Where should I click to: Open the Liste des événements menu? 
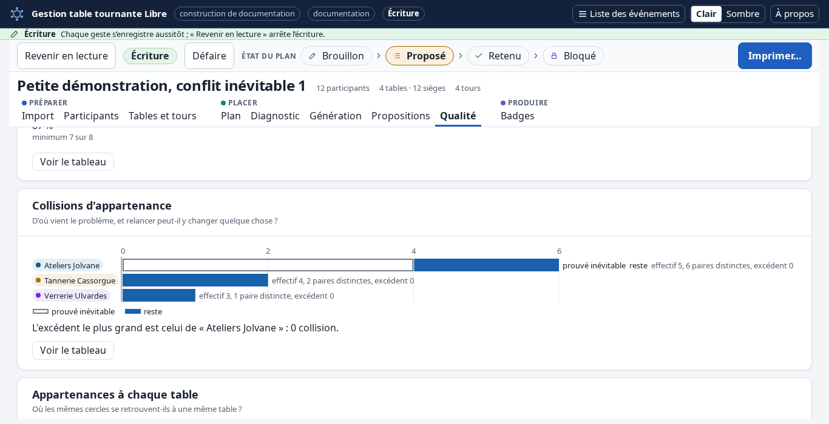pos(629,14)
